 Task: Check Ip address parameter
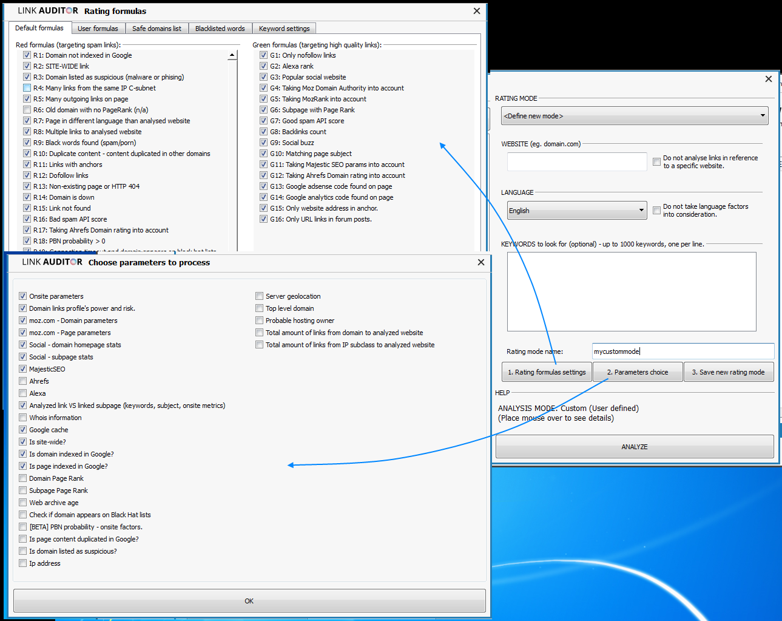click(x=22, y=563)
